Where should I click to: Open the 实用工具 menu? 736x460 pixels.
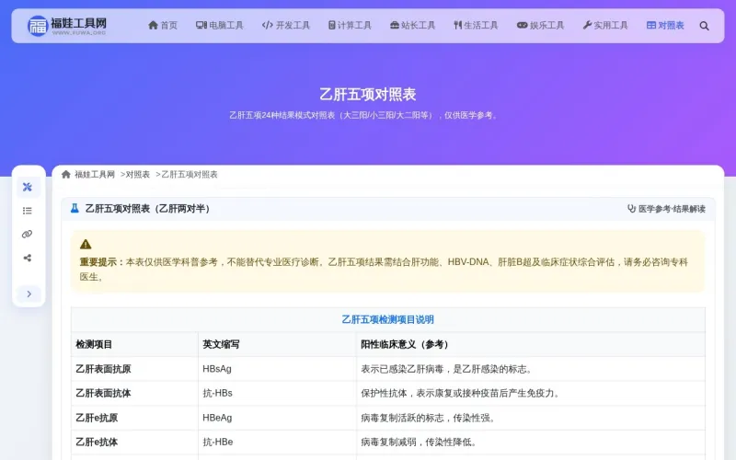pos(605,26)
